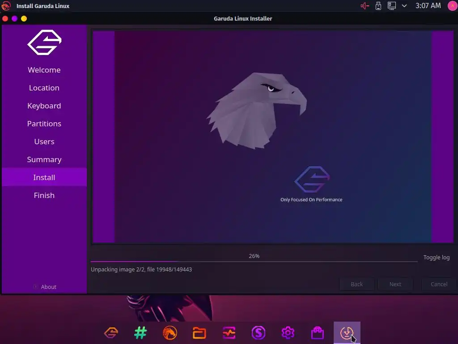This screenshot has width=458, height=344.
Task: Select the Finish step in sidebar
Action: pos(44,195)
